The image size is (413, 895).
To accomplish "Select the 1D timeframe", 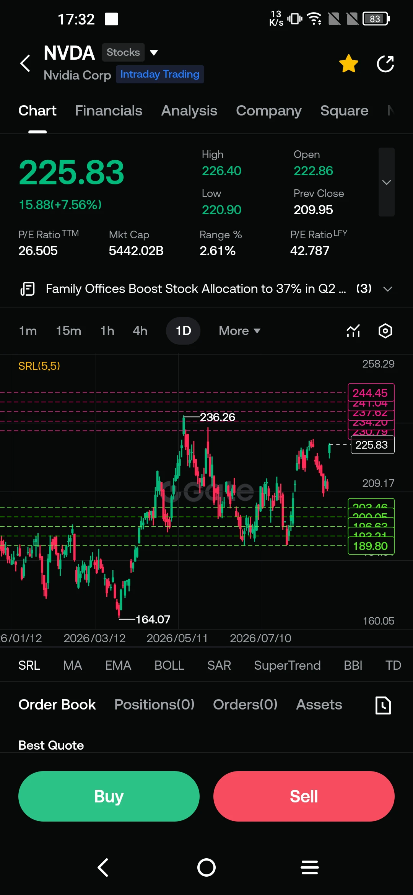I will (x=183, y=331).
